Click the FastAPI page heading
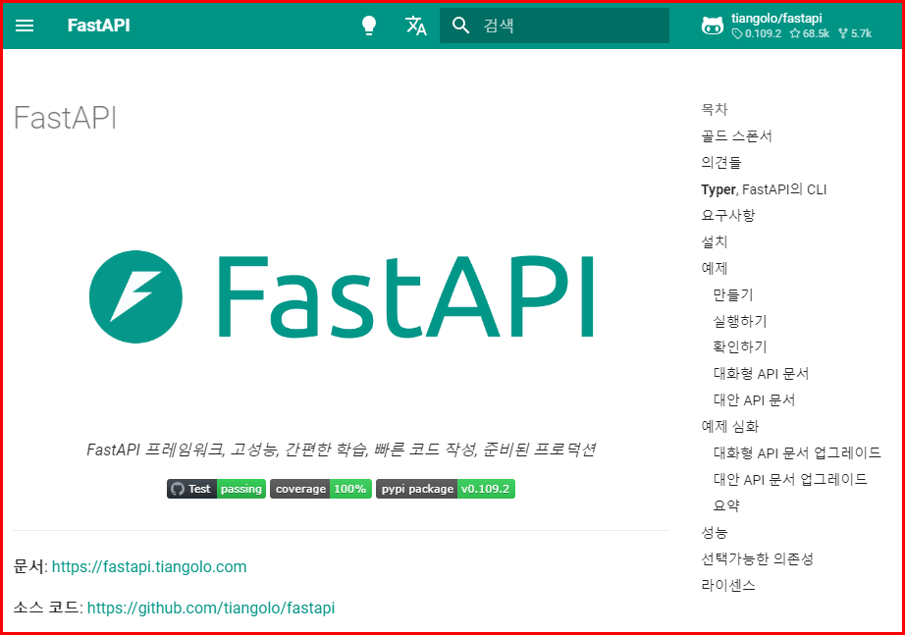Viewport: 905px width, 635px height. click(65, 118)
